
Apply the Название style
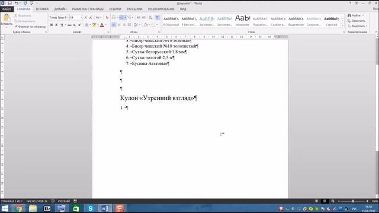tap(242, 21)
